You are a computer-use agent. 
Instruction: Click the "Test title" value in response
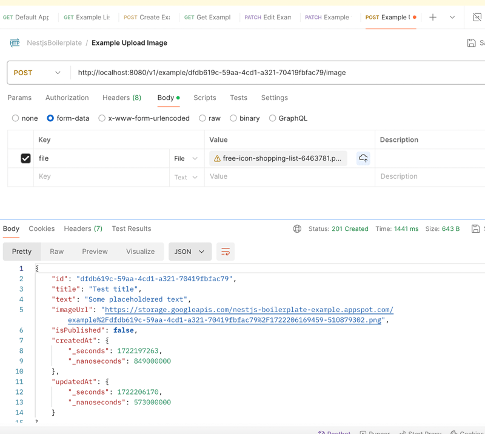pos(113,289)
